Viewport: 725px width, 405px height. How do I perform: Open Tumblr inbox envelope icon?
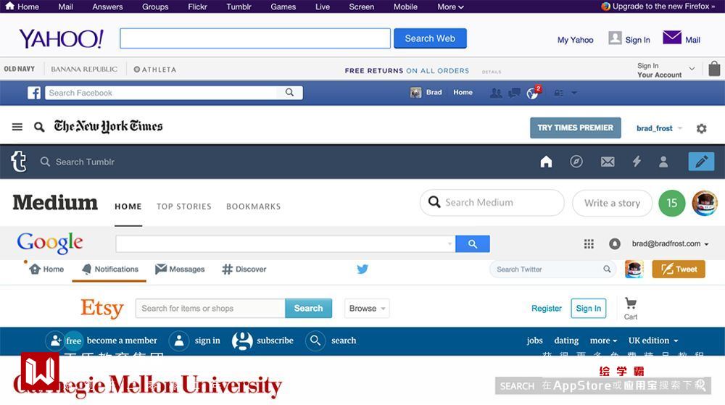(608, 162)
